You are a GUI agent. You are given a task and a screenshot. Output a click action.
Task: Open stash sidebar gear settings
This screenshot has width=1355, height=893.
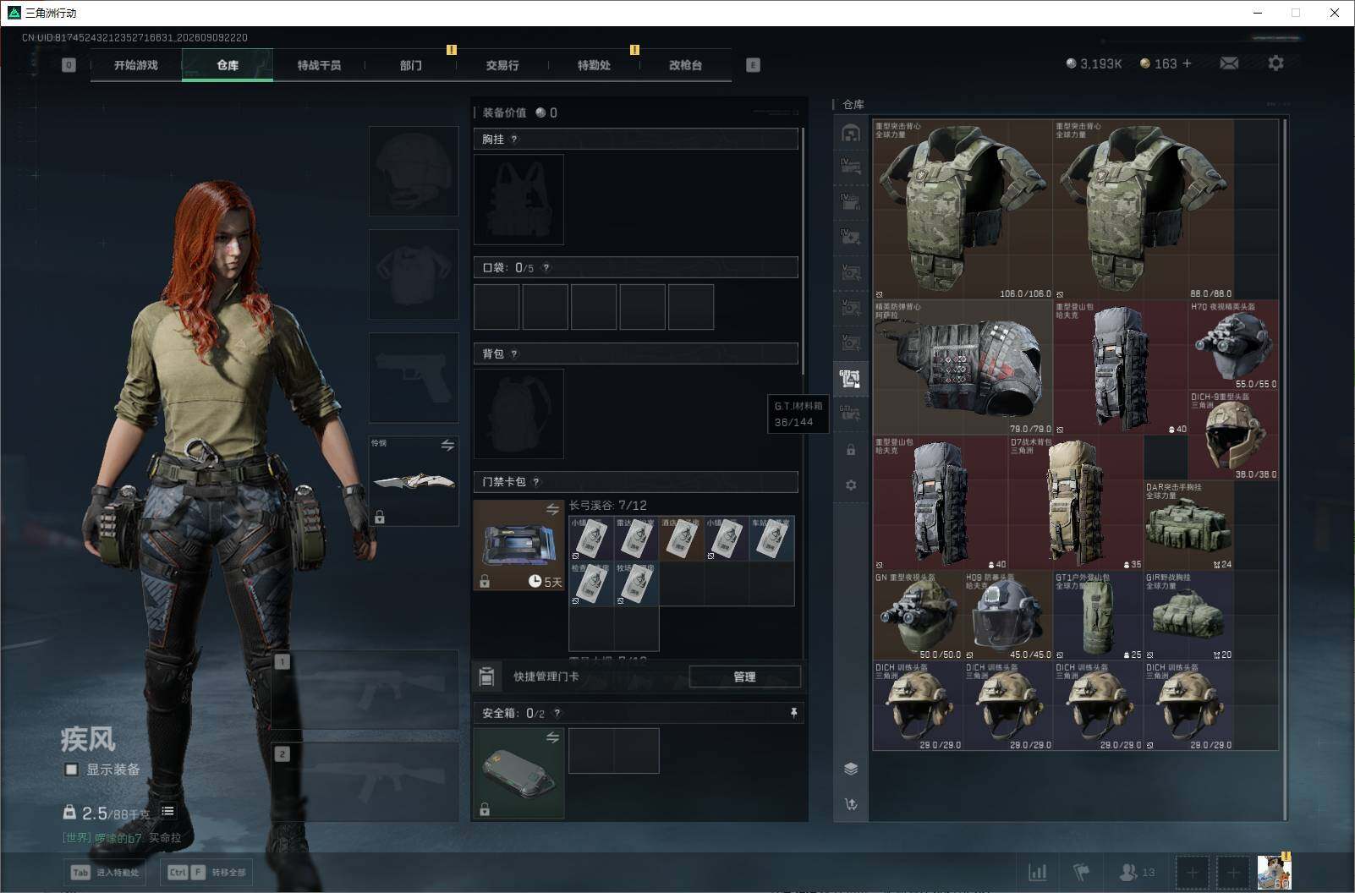pos(851,485)
